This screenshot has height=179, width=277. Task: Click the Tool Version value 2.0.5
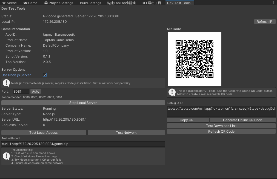tap(47, 62)
